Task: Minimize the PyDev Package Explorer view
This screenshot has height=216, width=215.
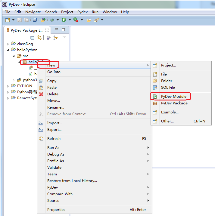Action: (56, 29)
